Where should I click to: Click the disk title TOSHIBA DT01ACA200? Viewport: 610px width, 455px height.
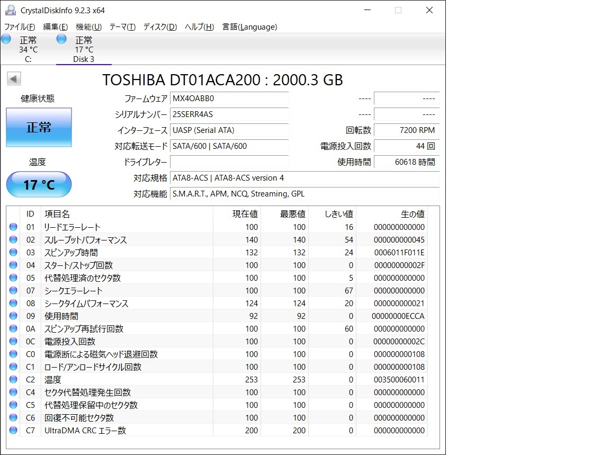tap(222, 80)
